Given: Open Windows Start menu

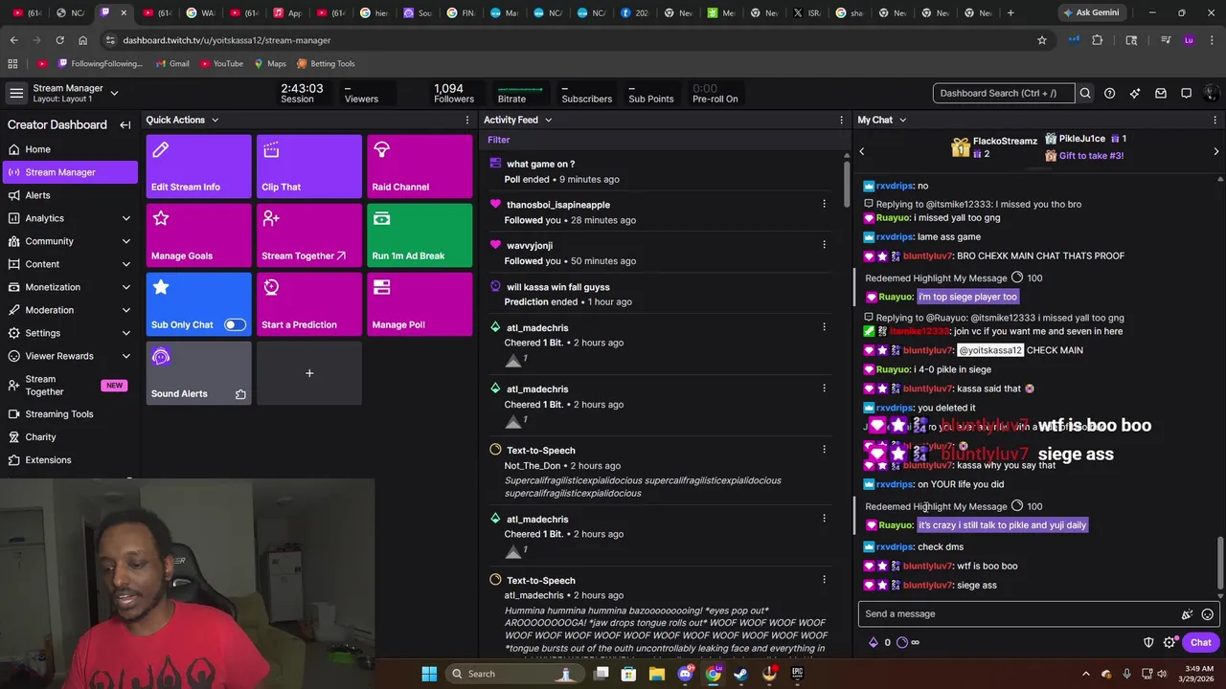Looking at the screenshot, I should [429, 674].
